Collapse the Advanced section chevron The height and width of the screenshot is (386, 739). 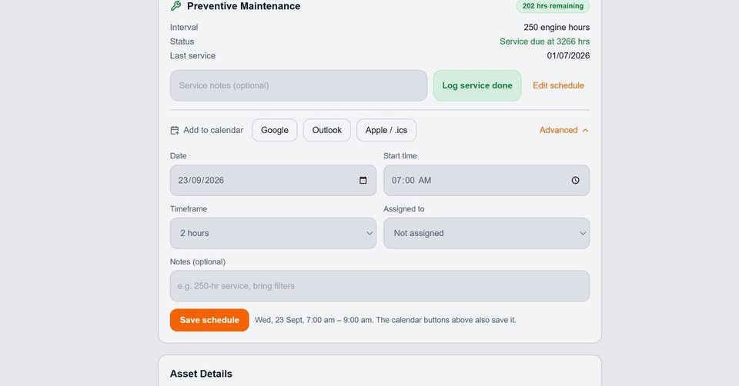pos(585,131)
